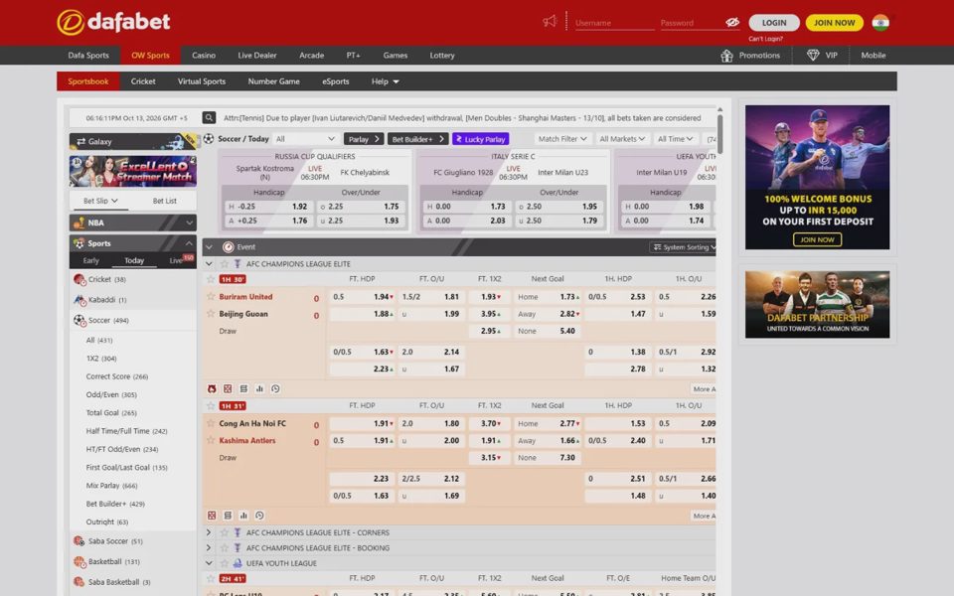Click the main panel vertical scrollbar
The width and height of the screenshot is (954, 596).
click(720, 134)
